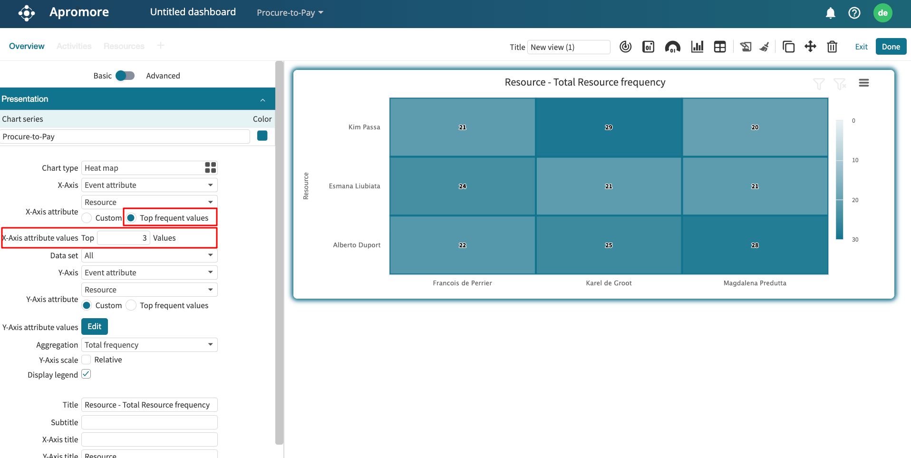The height and width of the screenshot is (458, 911).
Task: Click the duplicate view icon
Action: click(788, 47)
